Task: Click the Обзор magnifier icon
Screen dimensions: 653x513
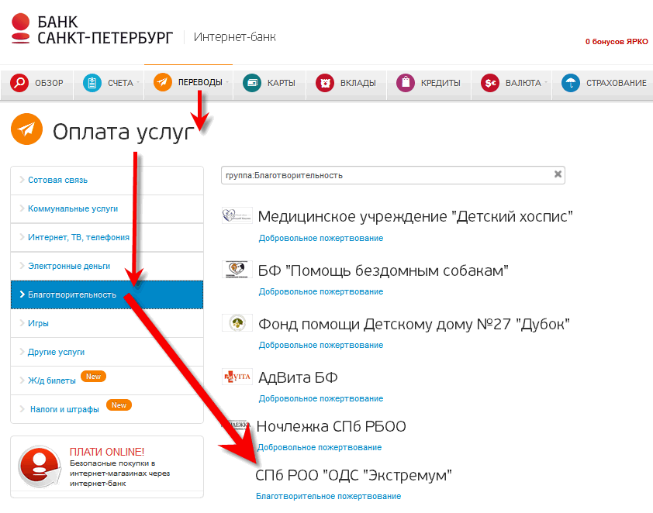Action: pyautogui.click(x=19, y=83)
